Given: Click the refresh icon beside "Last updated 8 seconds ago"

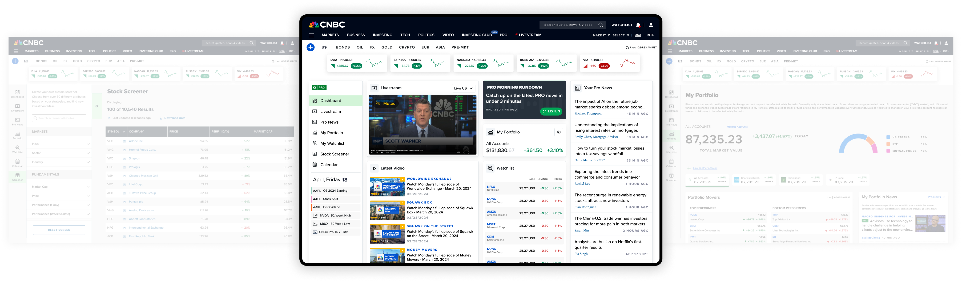Looking at the screenshot, I should click(x=109, y=118).
